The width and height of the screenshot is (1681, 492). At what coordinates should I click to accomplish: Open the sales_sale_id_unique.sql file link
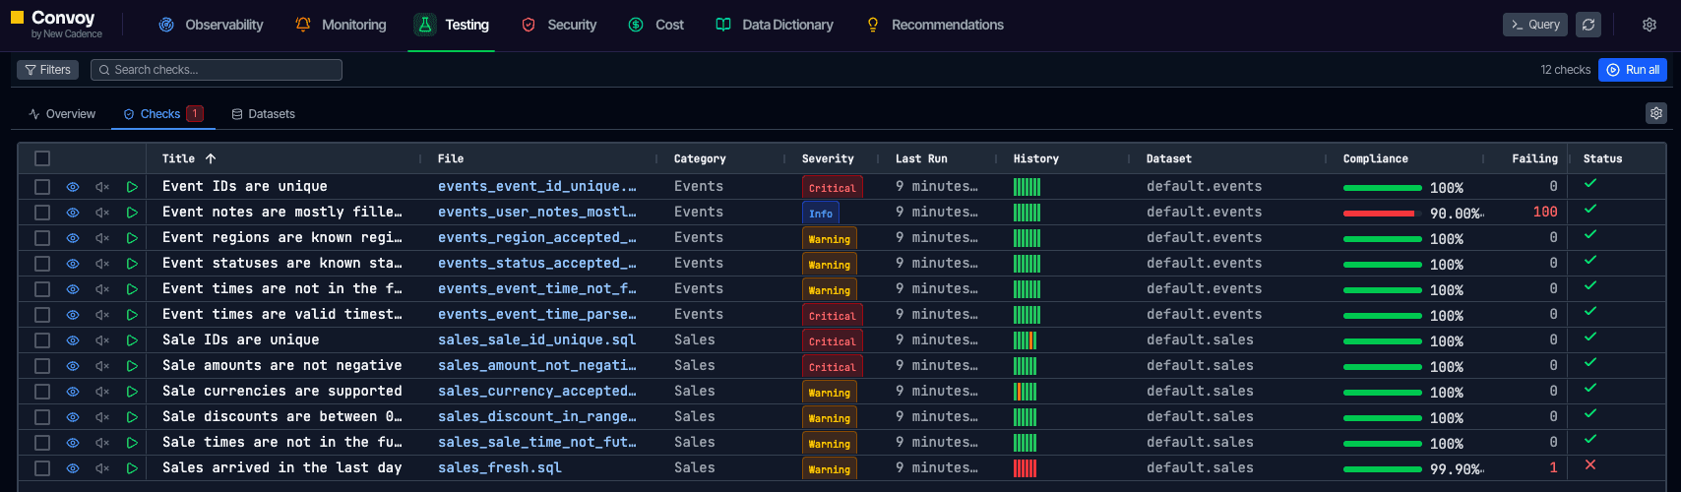537,339
